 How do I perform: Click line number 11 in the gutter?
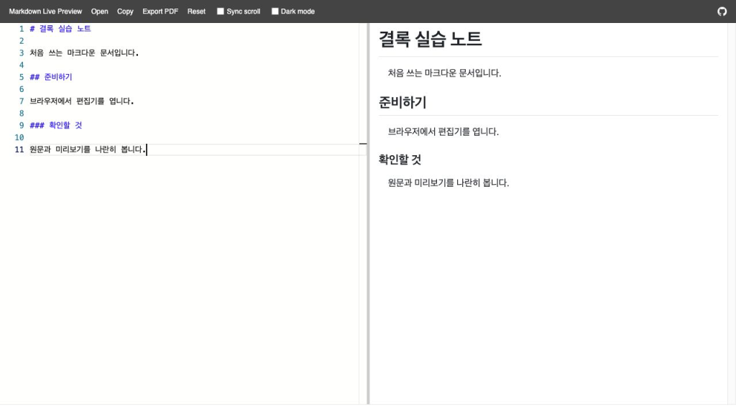[x=19, y=149]
